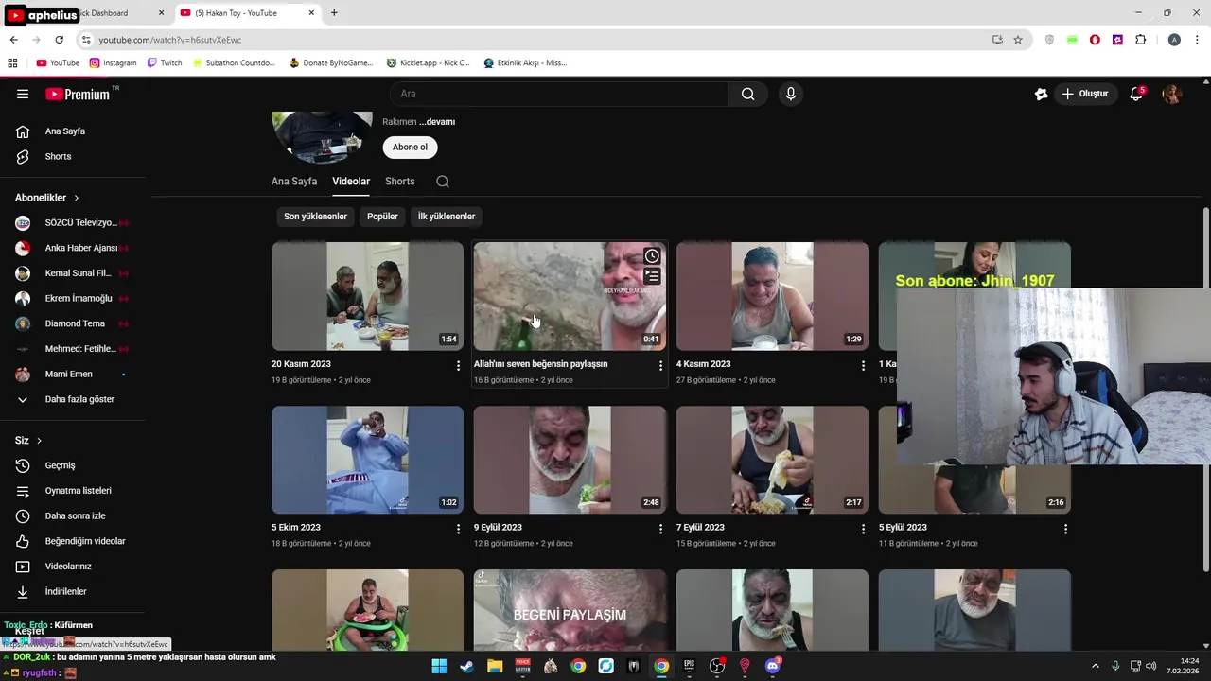
Task: Open a new browser tab with plus
Action: [x=334, y=13]
